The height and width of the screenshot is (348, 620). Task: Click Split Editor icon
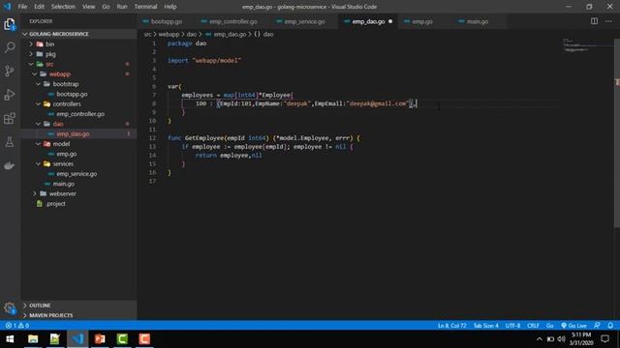[594, 21]
